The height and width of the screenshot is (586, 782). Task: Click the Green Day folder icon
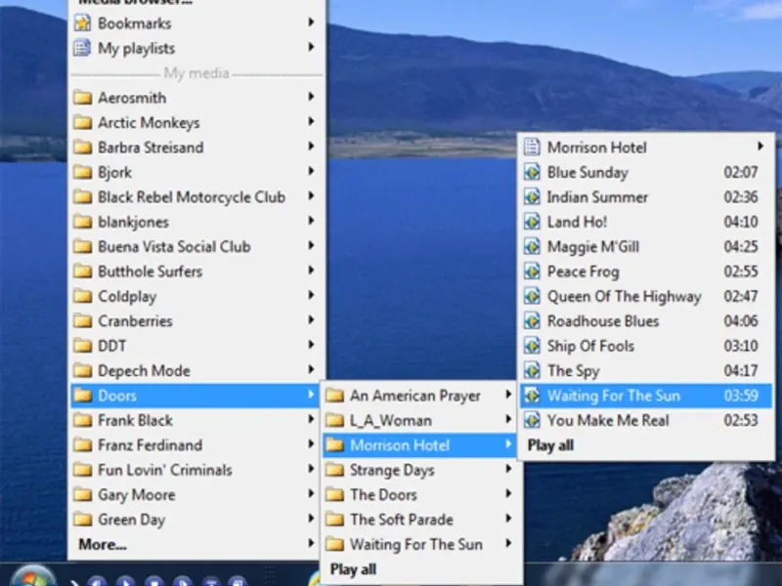(x=83, y=520)
